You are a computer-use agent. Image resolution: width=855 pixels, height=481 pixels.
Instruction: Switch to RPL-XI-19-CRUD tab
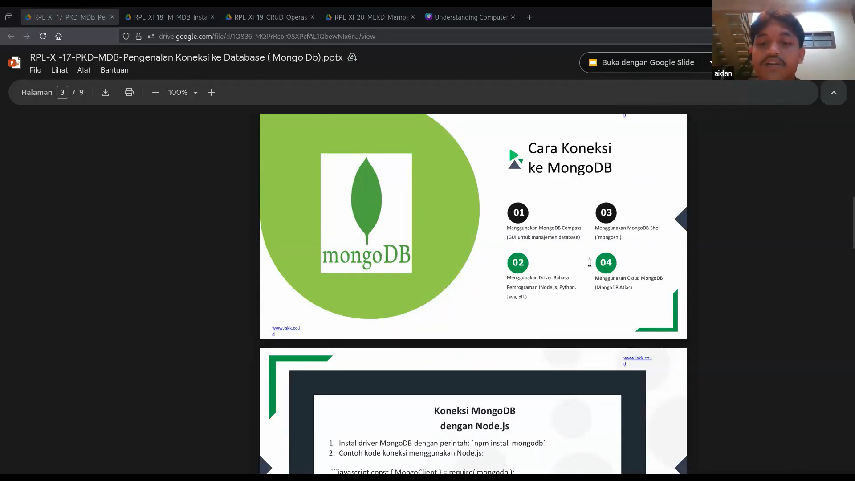pyautogui.click(x=266, y=17)
